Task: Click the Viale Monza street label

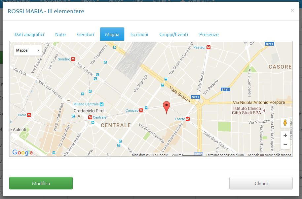Action: coord(201,81)
